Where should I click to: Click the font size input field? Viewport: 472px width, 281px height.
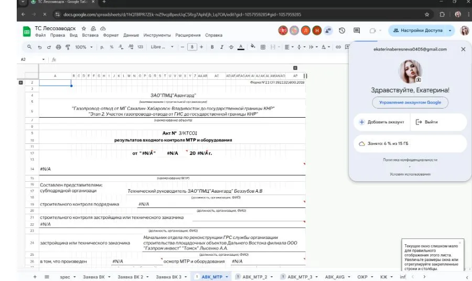194,47
